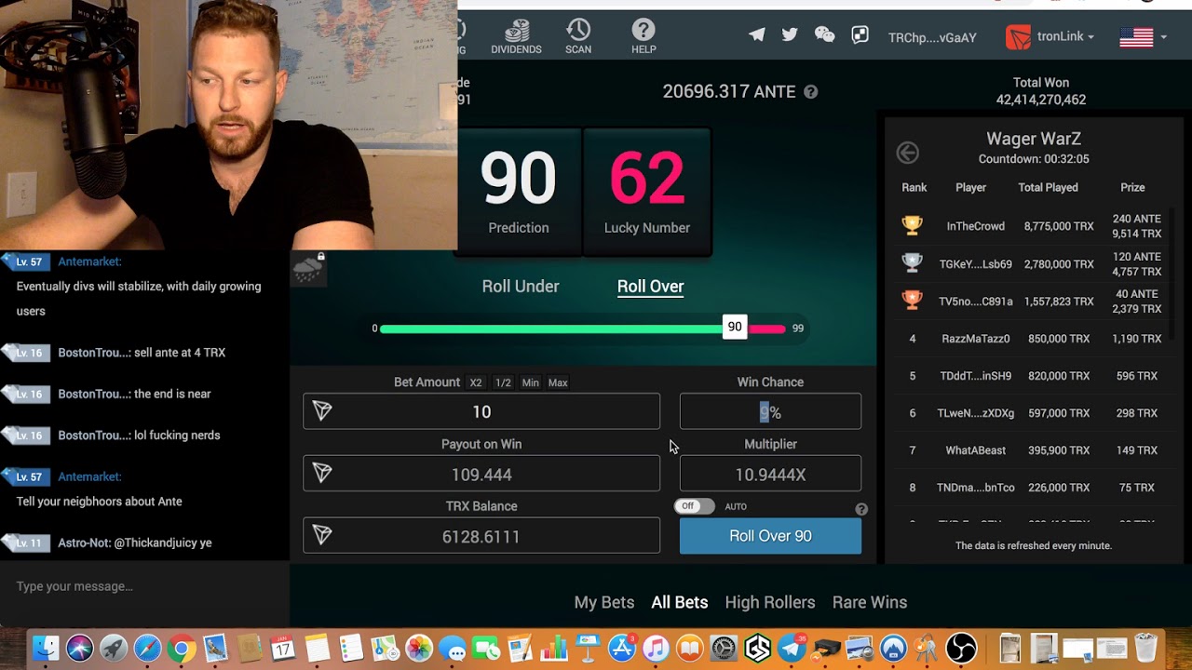The height and width of the screenshot is (670, 1192).
Task: Switch to the My Bets tab
Action: point(604,602)
